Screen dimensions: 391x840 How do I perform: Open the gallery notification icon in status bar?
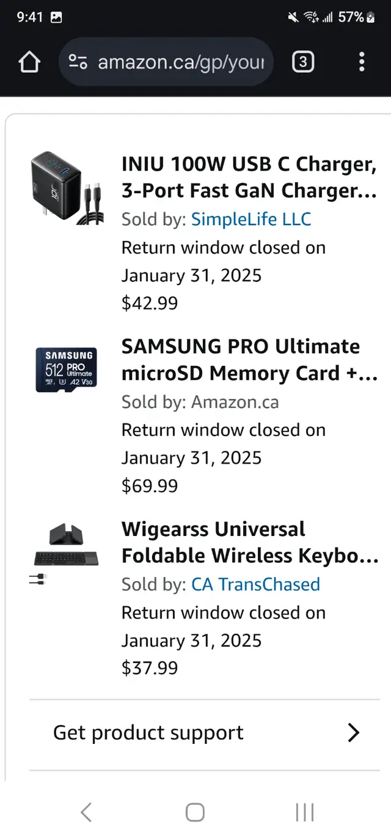pyautogui.click(x=56, y=17)
